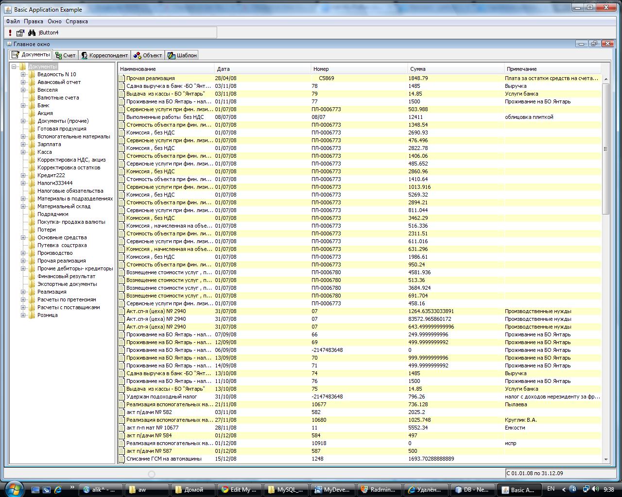Switch to the Счет tab
Screen dimensions: 622x497
[65, 55]
